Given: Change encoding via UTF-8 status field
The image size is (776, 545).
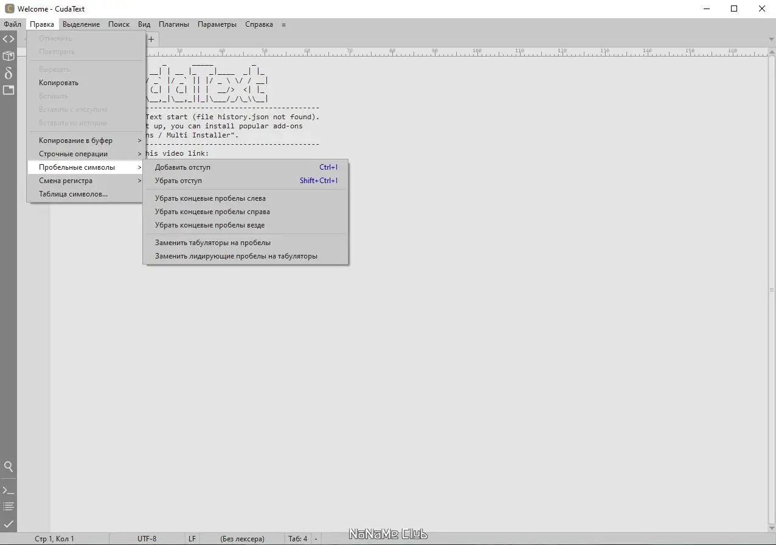Looking at the screenshot, I should click(147, 539).
